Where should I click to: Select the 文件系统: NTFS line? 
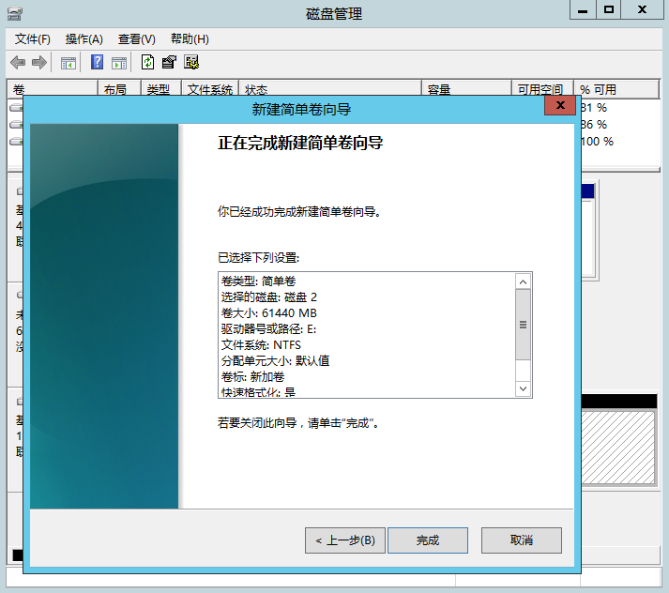tap(261, 345)
